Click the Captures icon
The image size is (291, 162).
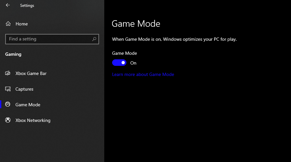[x=8, y=89]
